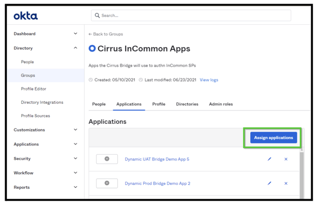Open Dynamic UAT Bridge Demo App 5 link

(157, 159)
